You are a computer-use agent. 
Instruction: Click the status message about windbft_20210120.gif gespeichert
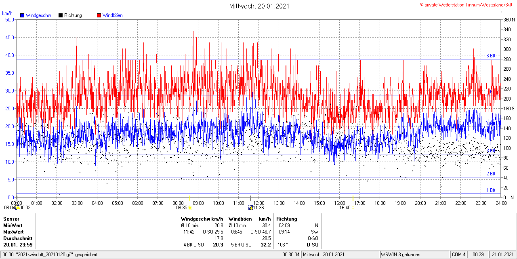point(50,255)
